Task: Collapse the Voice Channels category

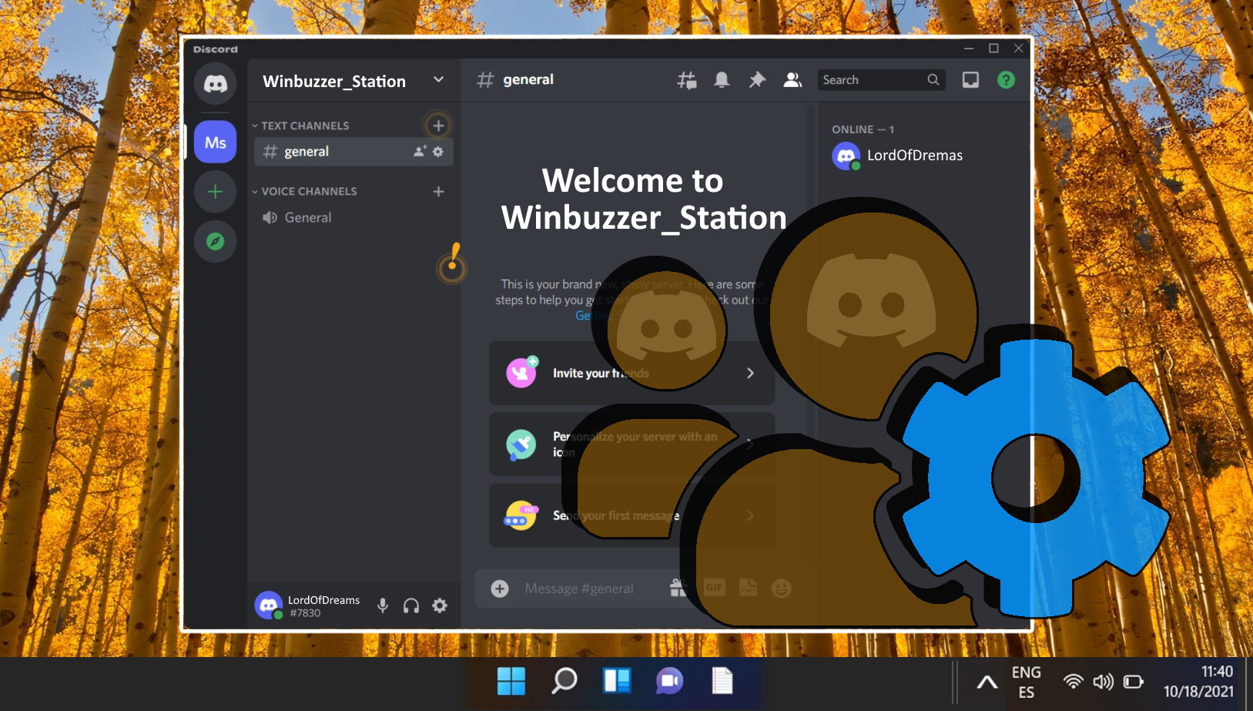Action: click(305, 191)
